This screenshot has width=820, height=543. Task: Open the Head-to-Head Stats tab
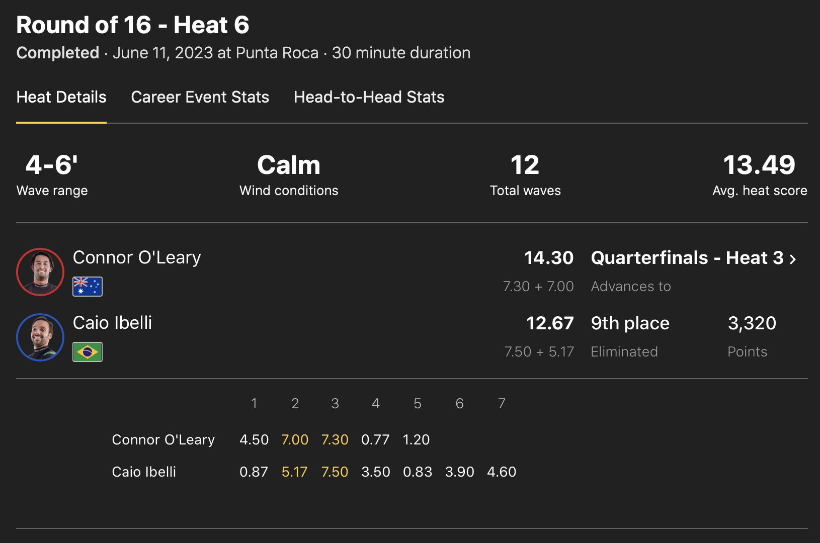369,97
